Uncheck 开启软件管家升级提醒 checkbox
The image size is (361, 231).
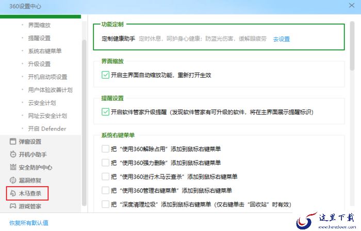coord(105,112)
